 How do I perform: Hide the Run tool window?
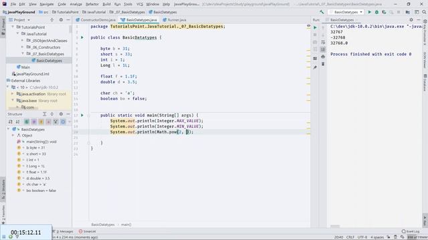(419, 20)
